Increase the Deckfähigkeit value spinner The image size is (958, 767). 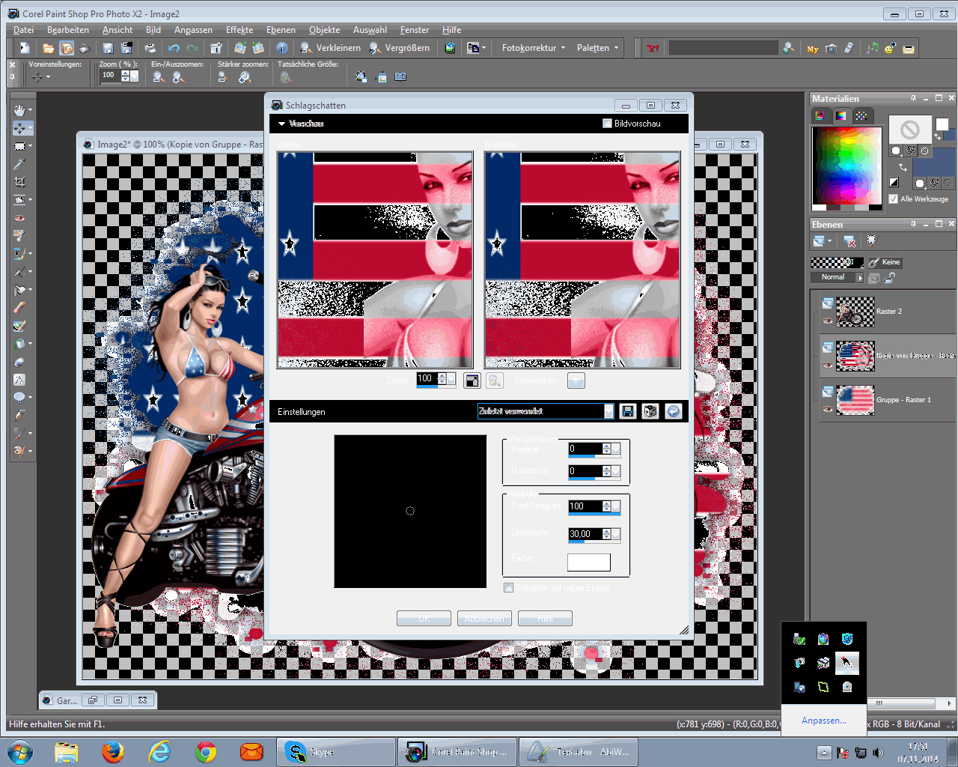click(x=606, y=503)
